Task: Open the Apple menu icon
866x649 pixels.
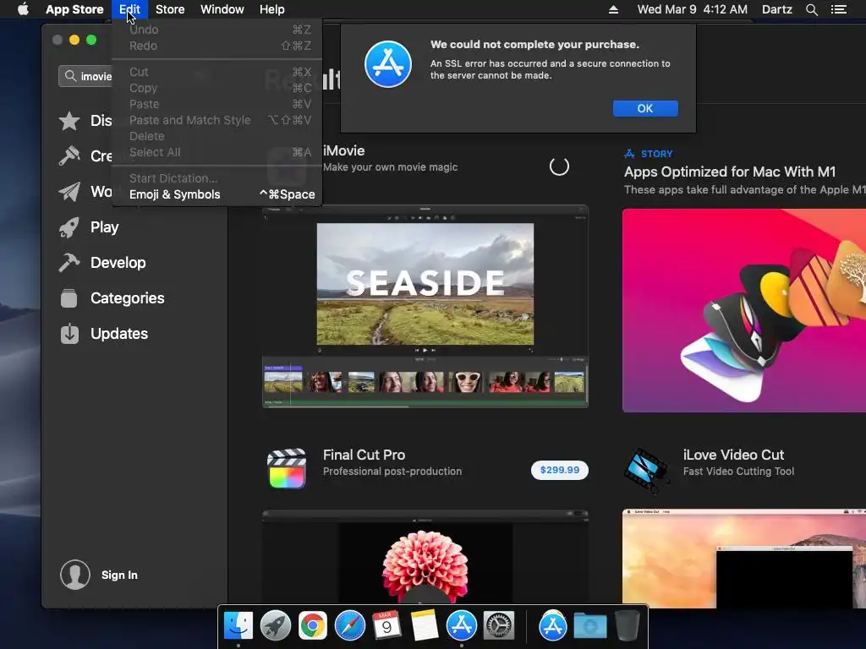Action: pyautogui.click(x=23, y=9)
